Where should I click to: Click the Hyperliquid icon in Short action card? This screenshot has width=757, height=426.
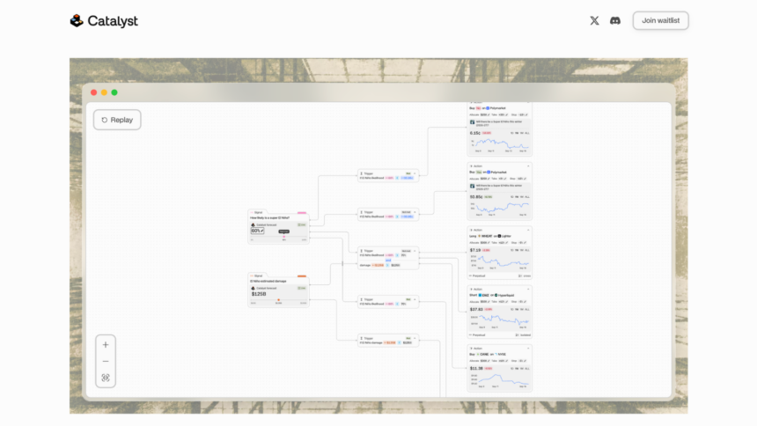point(496,295)
